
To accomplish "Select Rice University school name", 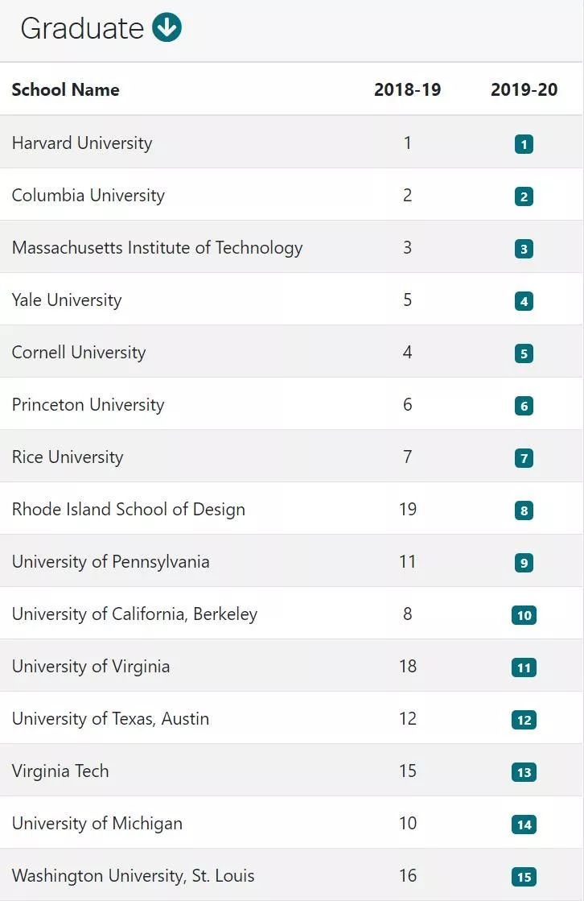I will tap(68, 457).
